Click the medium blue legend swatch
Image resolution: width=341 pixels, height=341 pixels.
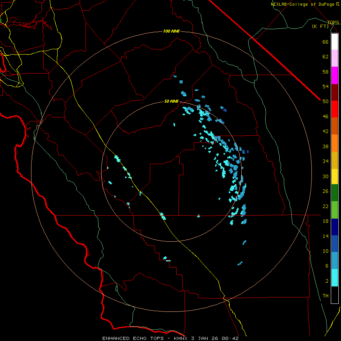click(335, 244)
